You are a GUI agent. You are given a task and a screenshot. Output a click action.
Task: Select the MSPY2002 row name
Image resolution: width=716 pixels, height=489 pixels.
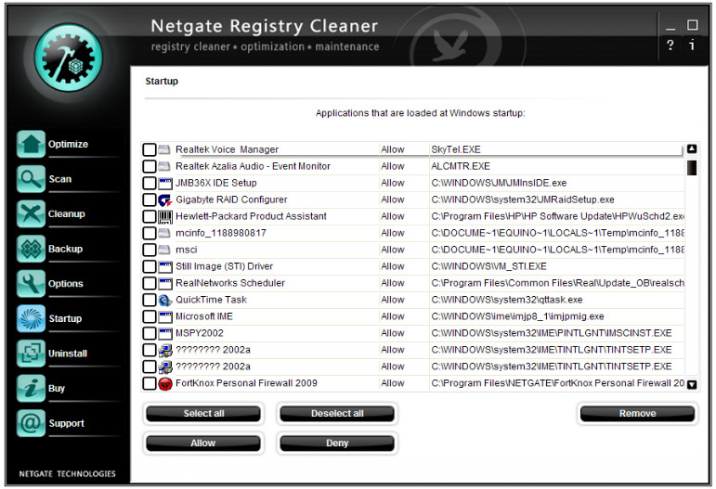point(200,333)
